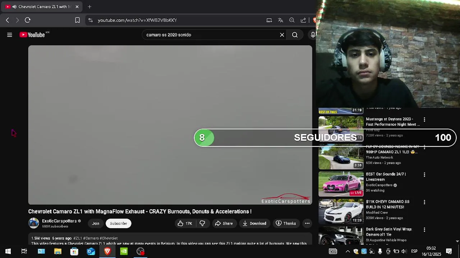Open $11K CHEVY CAMARO SS BUILD title
Screen dimensions: 460x258
tap(387, 204)
